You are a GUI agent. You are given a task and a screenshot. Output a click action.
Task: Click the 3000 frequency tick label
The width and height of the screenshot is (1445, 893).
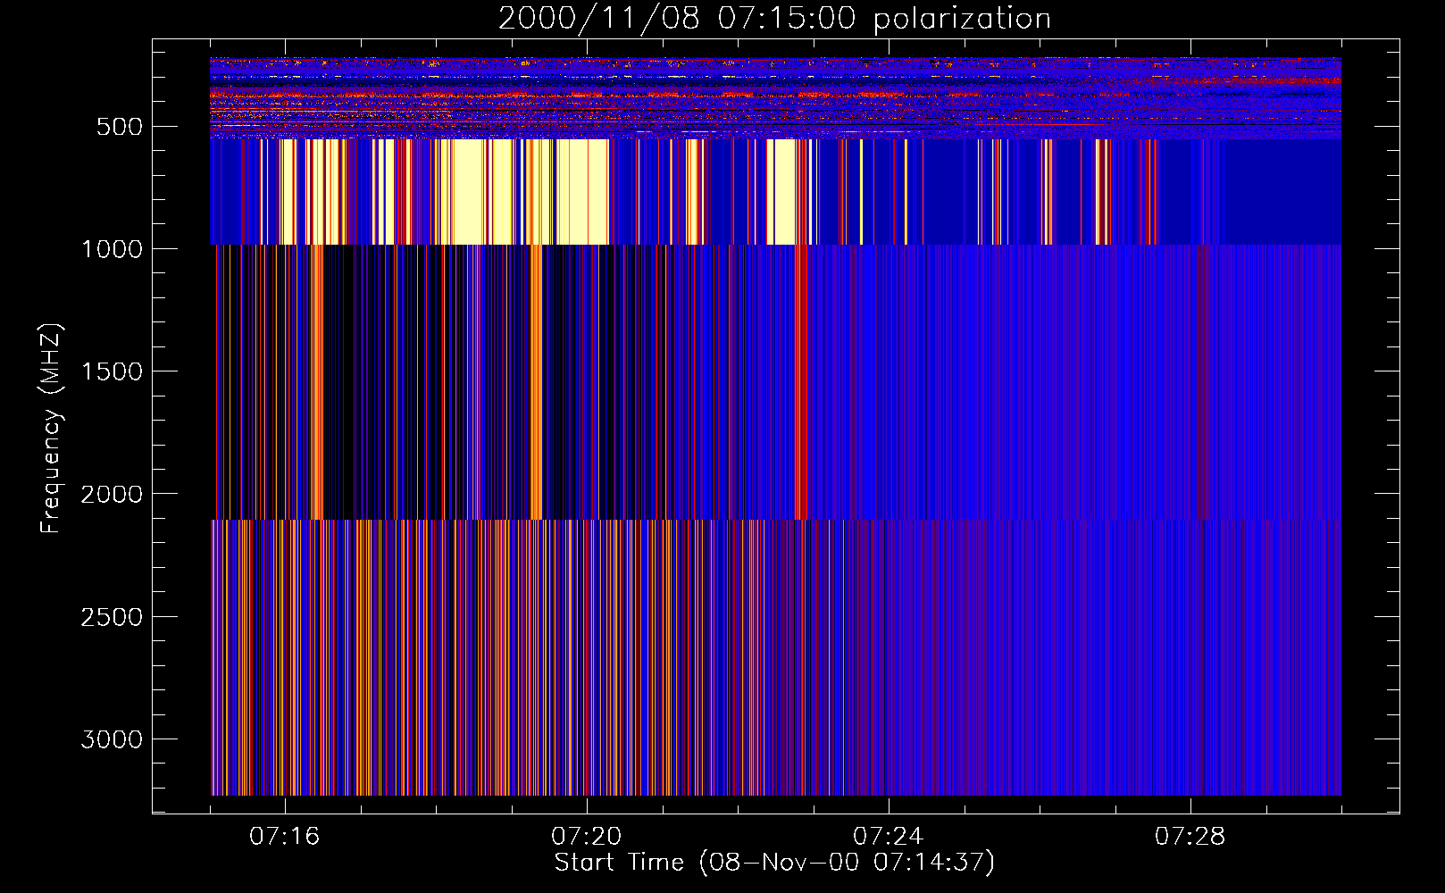(x=112, y=739)
